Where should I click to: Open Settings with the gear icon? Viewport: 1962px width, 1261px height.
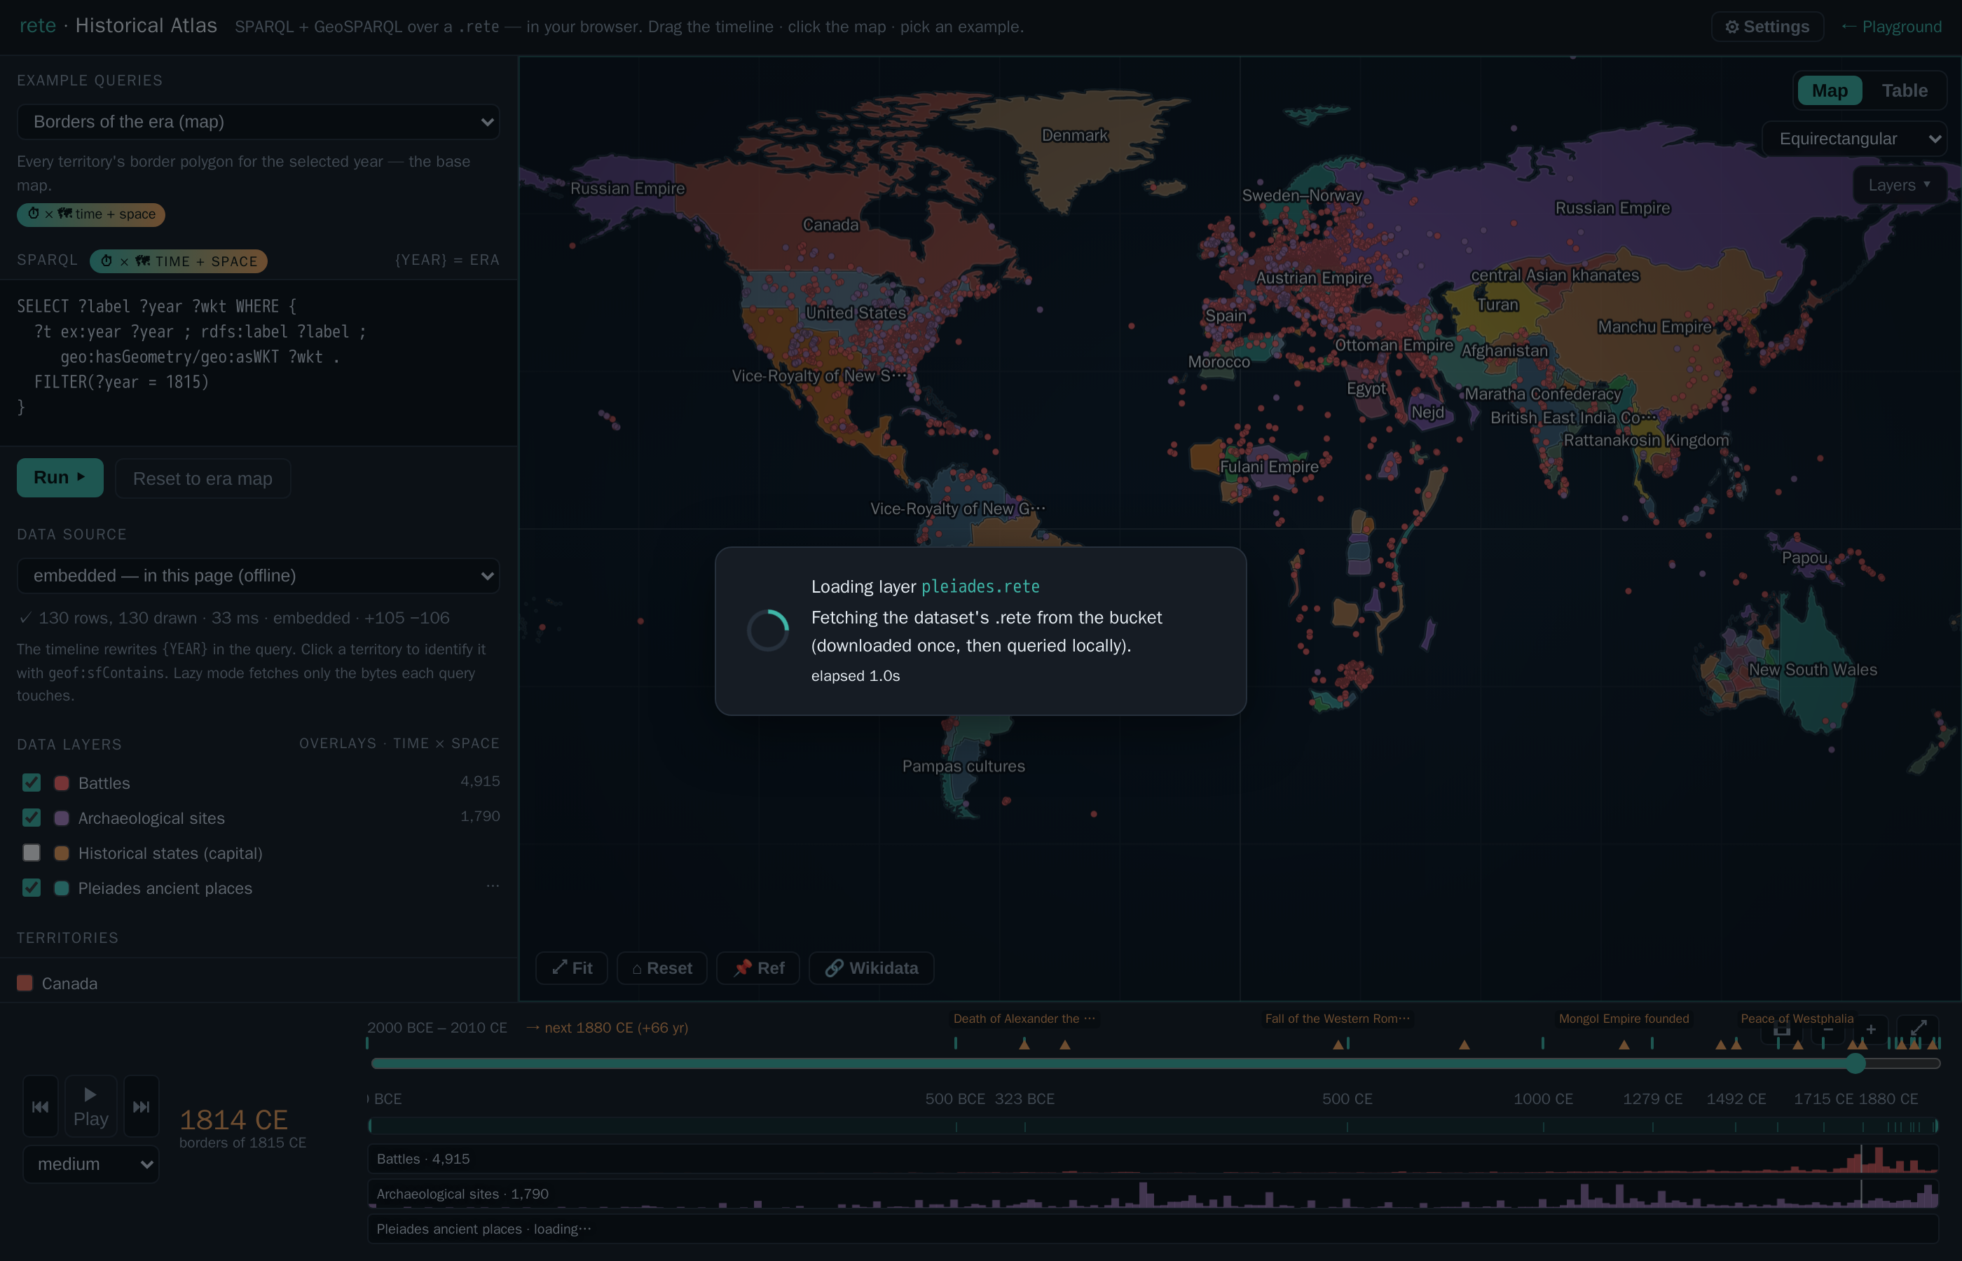pos(1767,26)
